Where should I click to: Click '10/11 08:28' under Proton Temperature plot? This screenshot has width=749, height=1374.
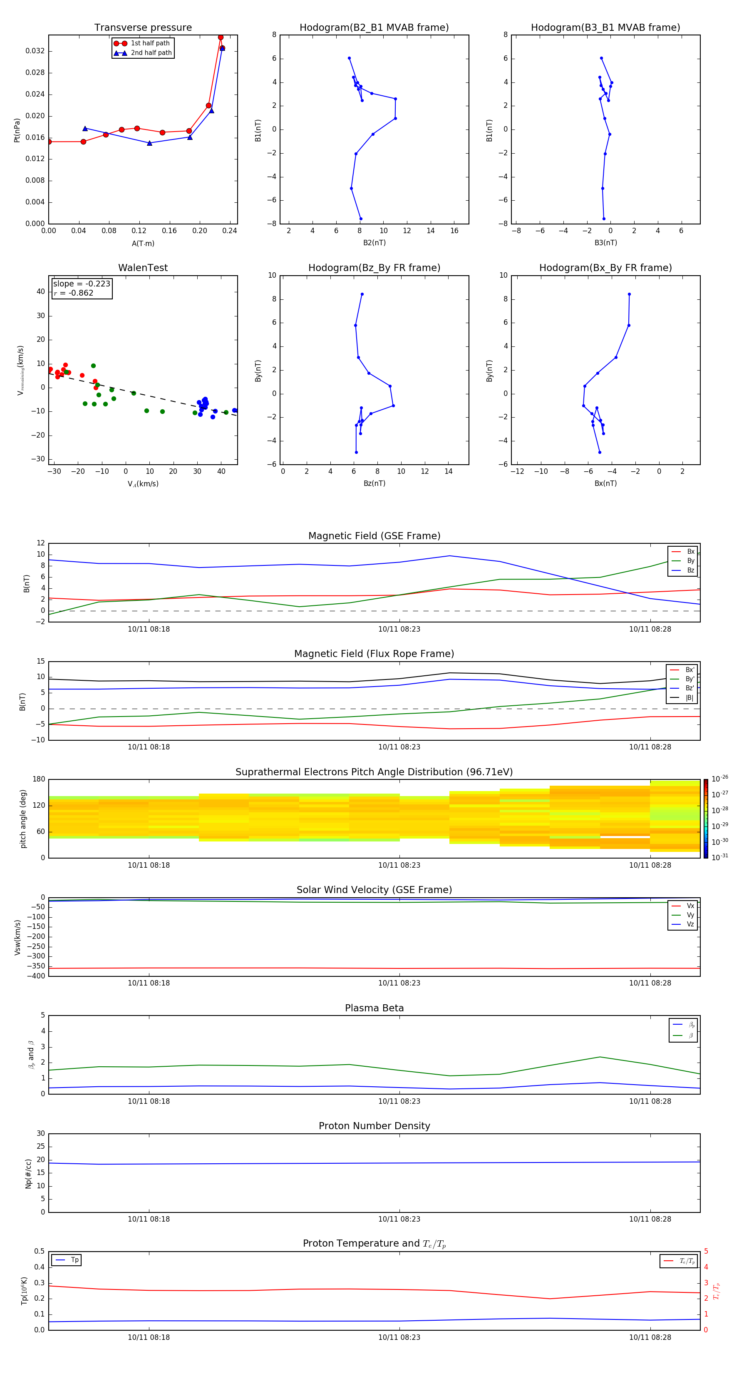click(x=650, y=1338)
